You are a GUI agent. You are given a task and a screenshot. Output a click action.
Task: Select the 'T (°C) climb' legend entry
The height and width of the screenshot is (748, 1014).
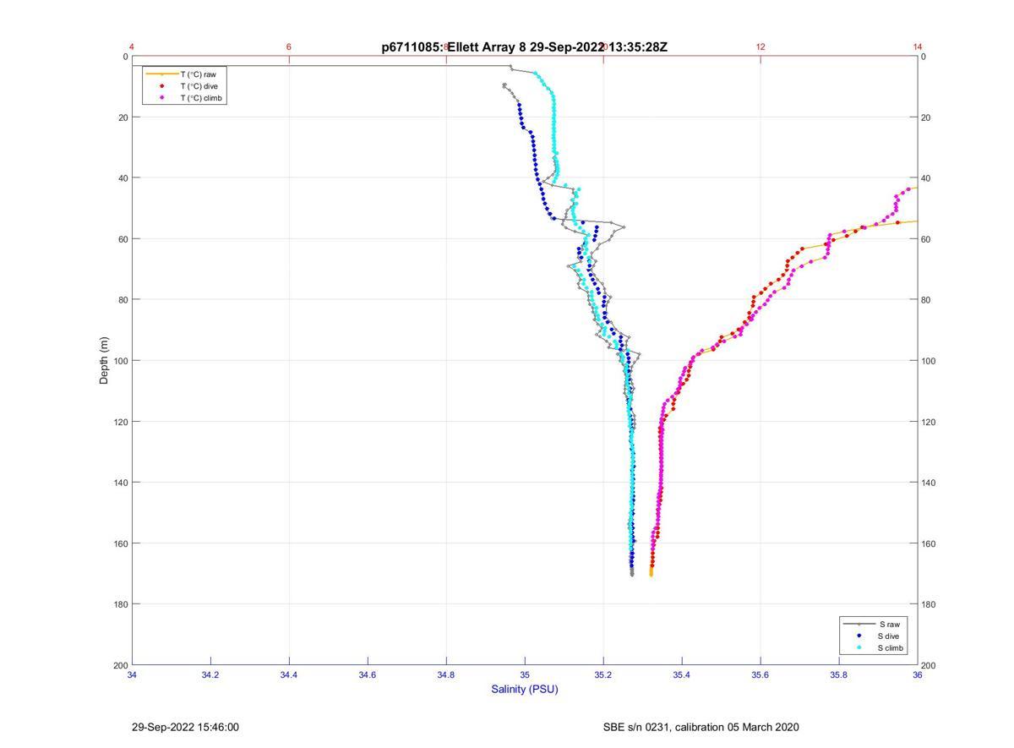click(x=201, y=98)
